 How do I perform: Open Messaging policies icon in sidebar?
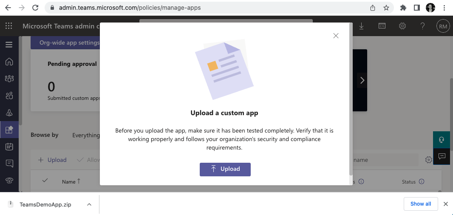[9, 164]
